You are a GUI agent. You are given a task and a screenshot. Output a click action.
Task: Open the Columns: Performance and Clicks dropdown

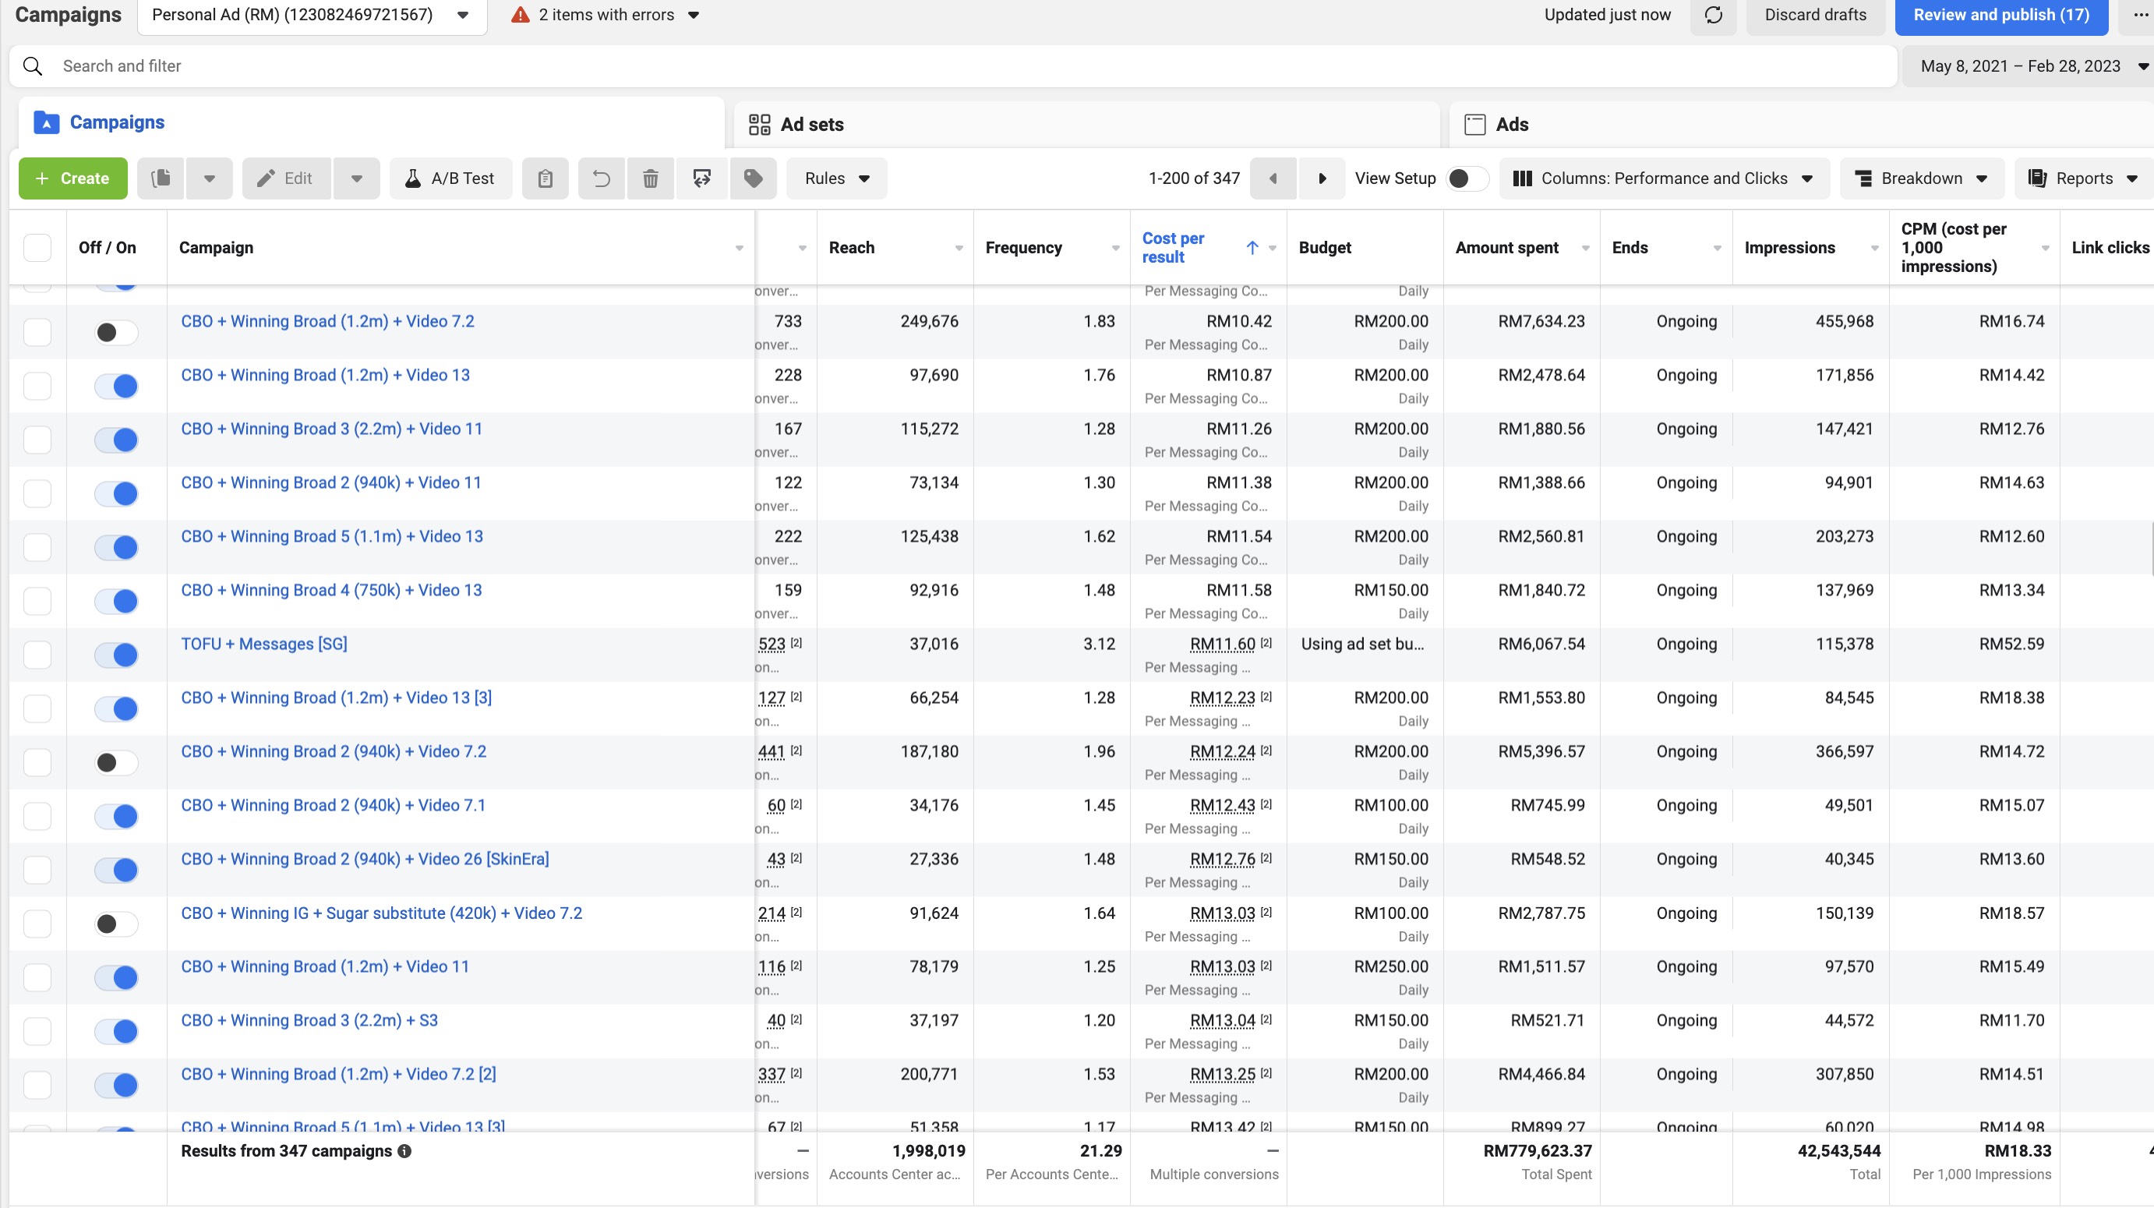coord(1663,178)
